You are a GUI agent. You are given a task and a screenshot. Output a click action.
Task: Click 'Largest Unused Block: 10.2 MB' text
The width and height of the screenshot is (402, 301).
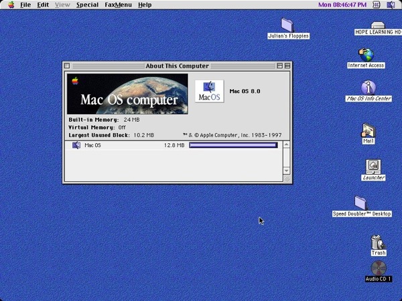[x=111, y=135]
